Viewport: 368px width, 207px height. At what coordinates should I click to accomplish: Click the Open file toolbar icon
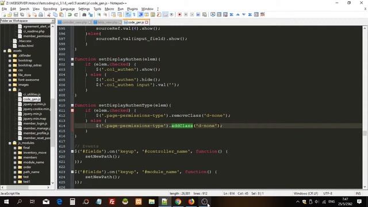(10, 14)
